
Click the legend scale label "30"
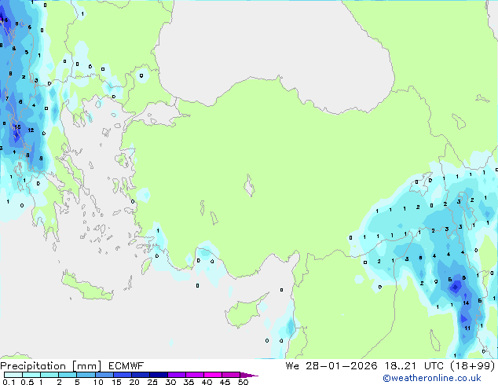(170, 382)
